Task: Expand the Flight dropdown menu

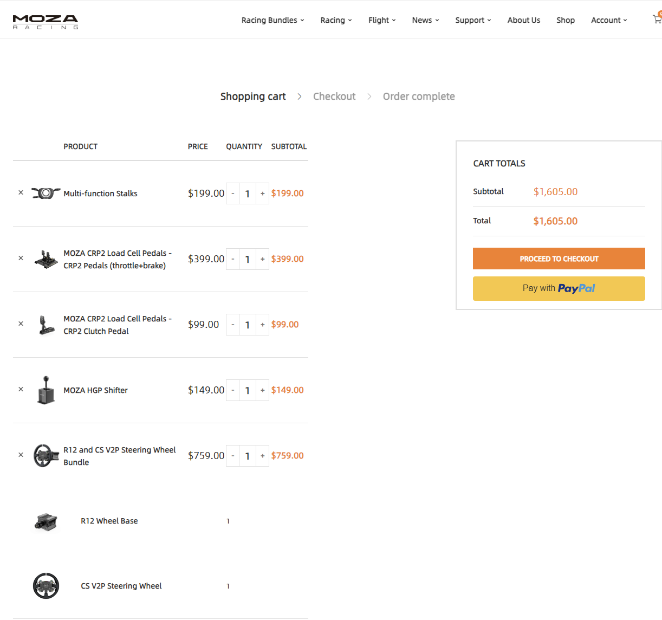Action: [x=382, y=20]
